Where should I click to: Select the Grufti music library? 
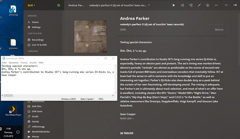tap(35, 116)
